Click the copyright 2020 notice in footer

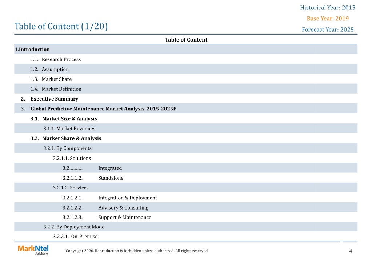pos(137,251)
